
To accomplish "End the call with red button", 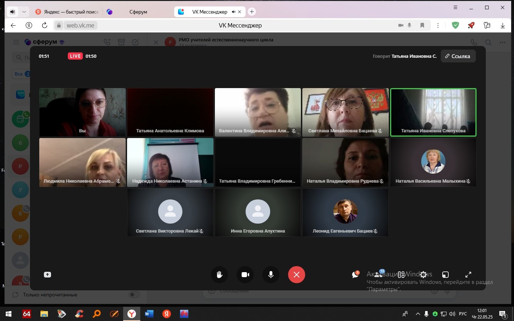I will [x=297, y=275].
